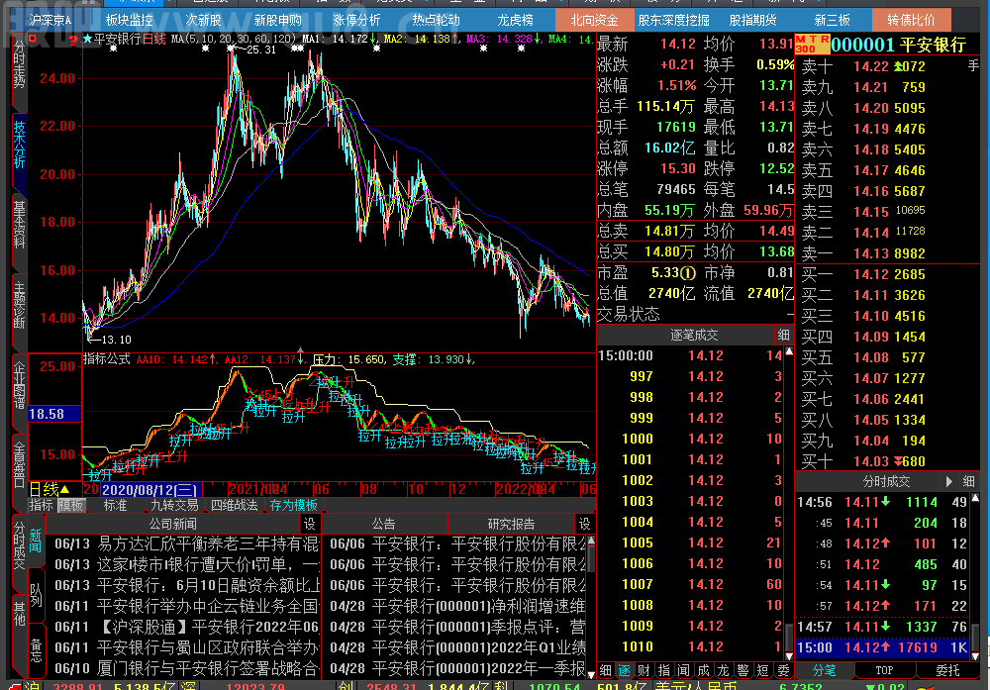Viewport: 990px width, 690px height.
Task: Click the date field 2020/08/12(三)
Action: click(150, 490)
